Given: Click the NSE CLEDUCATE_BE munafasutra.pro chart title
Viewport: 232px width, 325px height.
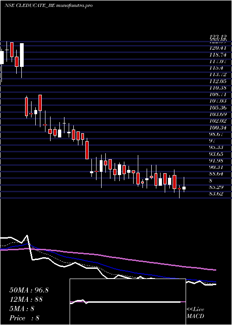Looking at the screenshot, I should click(48, 6).
